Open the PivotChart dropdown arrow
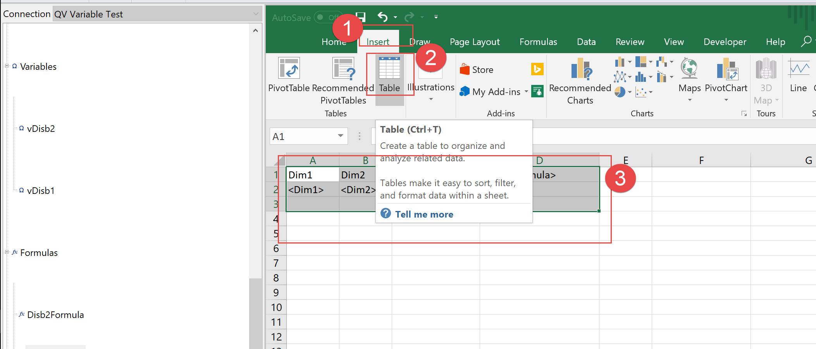The width and height of the screenshot is (816, 349). [726, 100]
